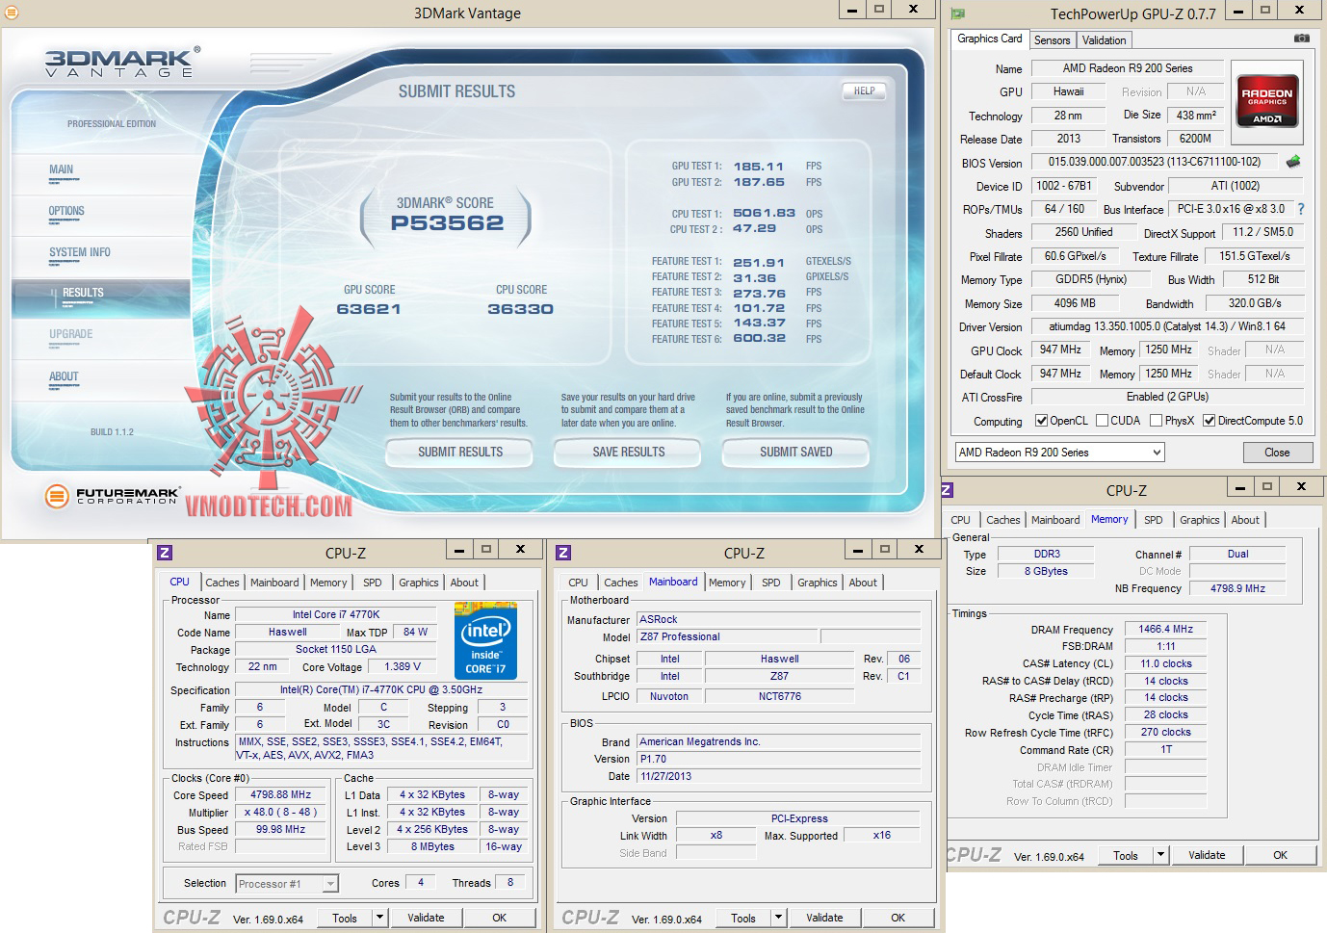Click the SAVE RESULTS button

(x=628, y=452)
